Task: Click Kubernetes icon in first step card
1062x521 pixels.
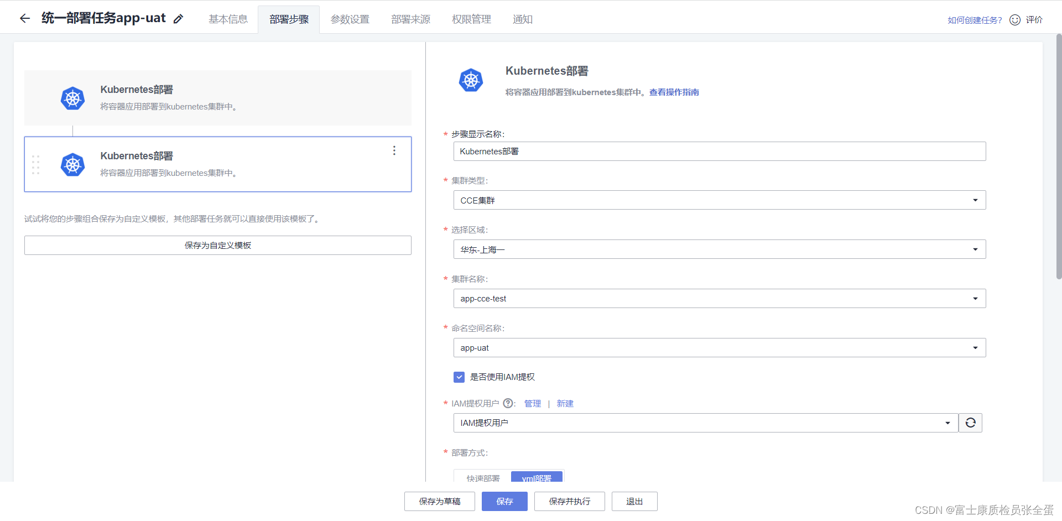Action: tap(72, 98)
